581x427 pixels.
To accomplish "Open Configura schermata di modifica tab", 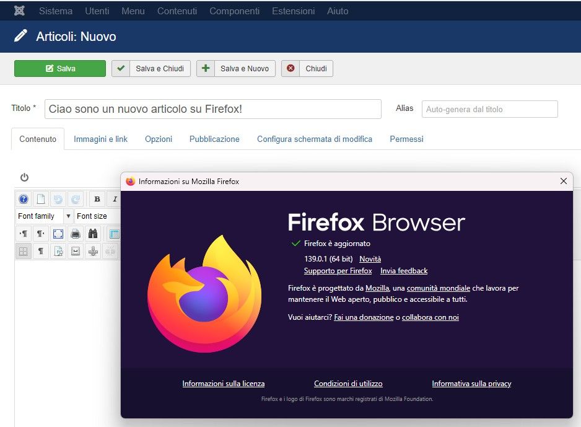I will [315, 139].
